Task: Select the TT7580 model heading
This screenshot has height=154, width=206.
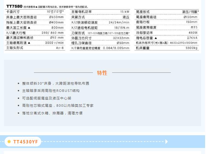Action: pos(14,6)
